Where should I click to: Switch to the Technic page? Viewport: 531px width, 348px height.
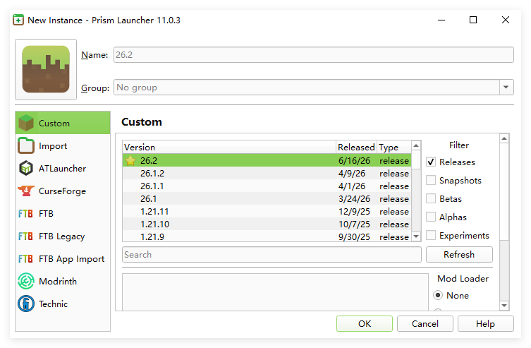(63, 304)
